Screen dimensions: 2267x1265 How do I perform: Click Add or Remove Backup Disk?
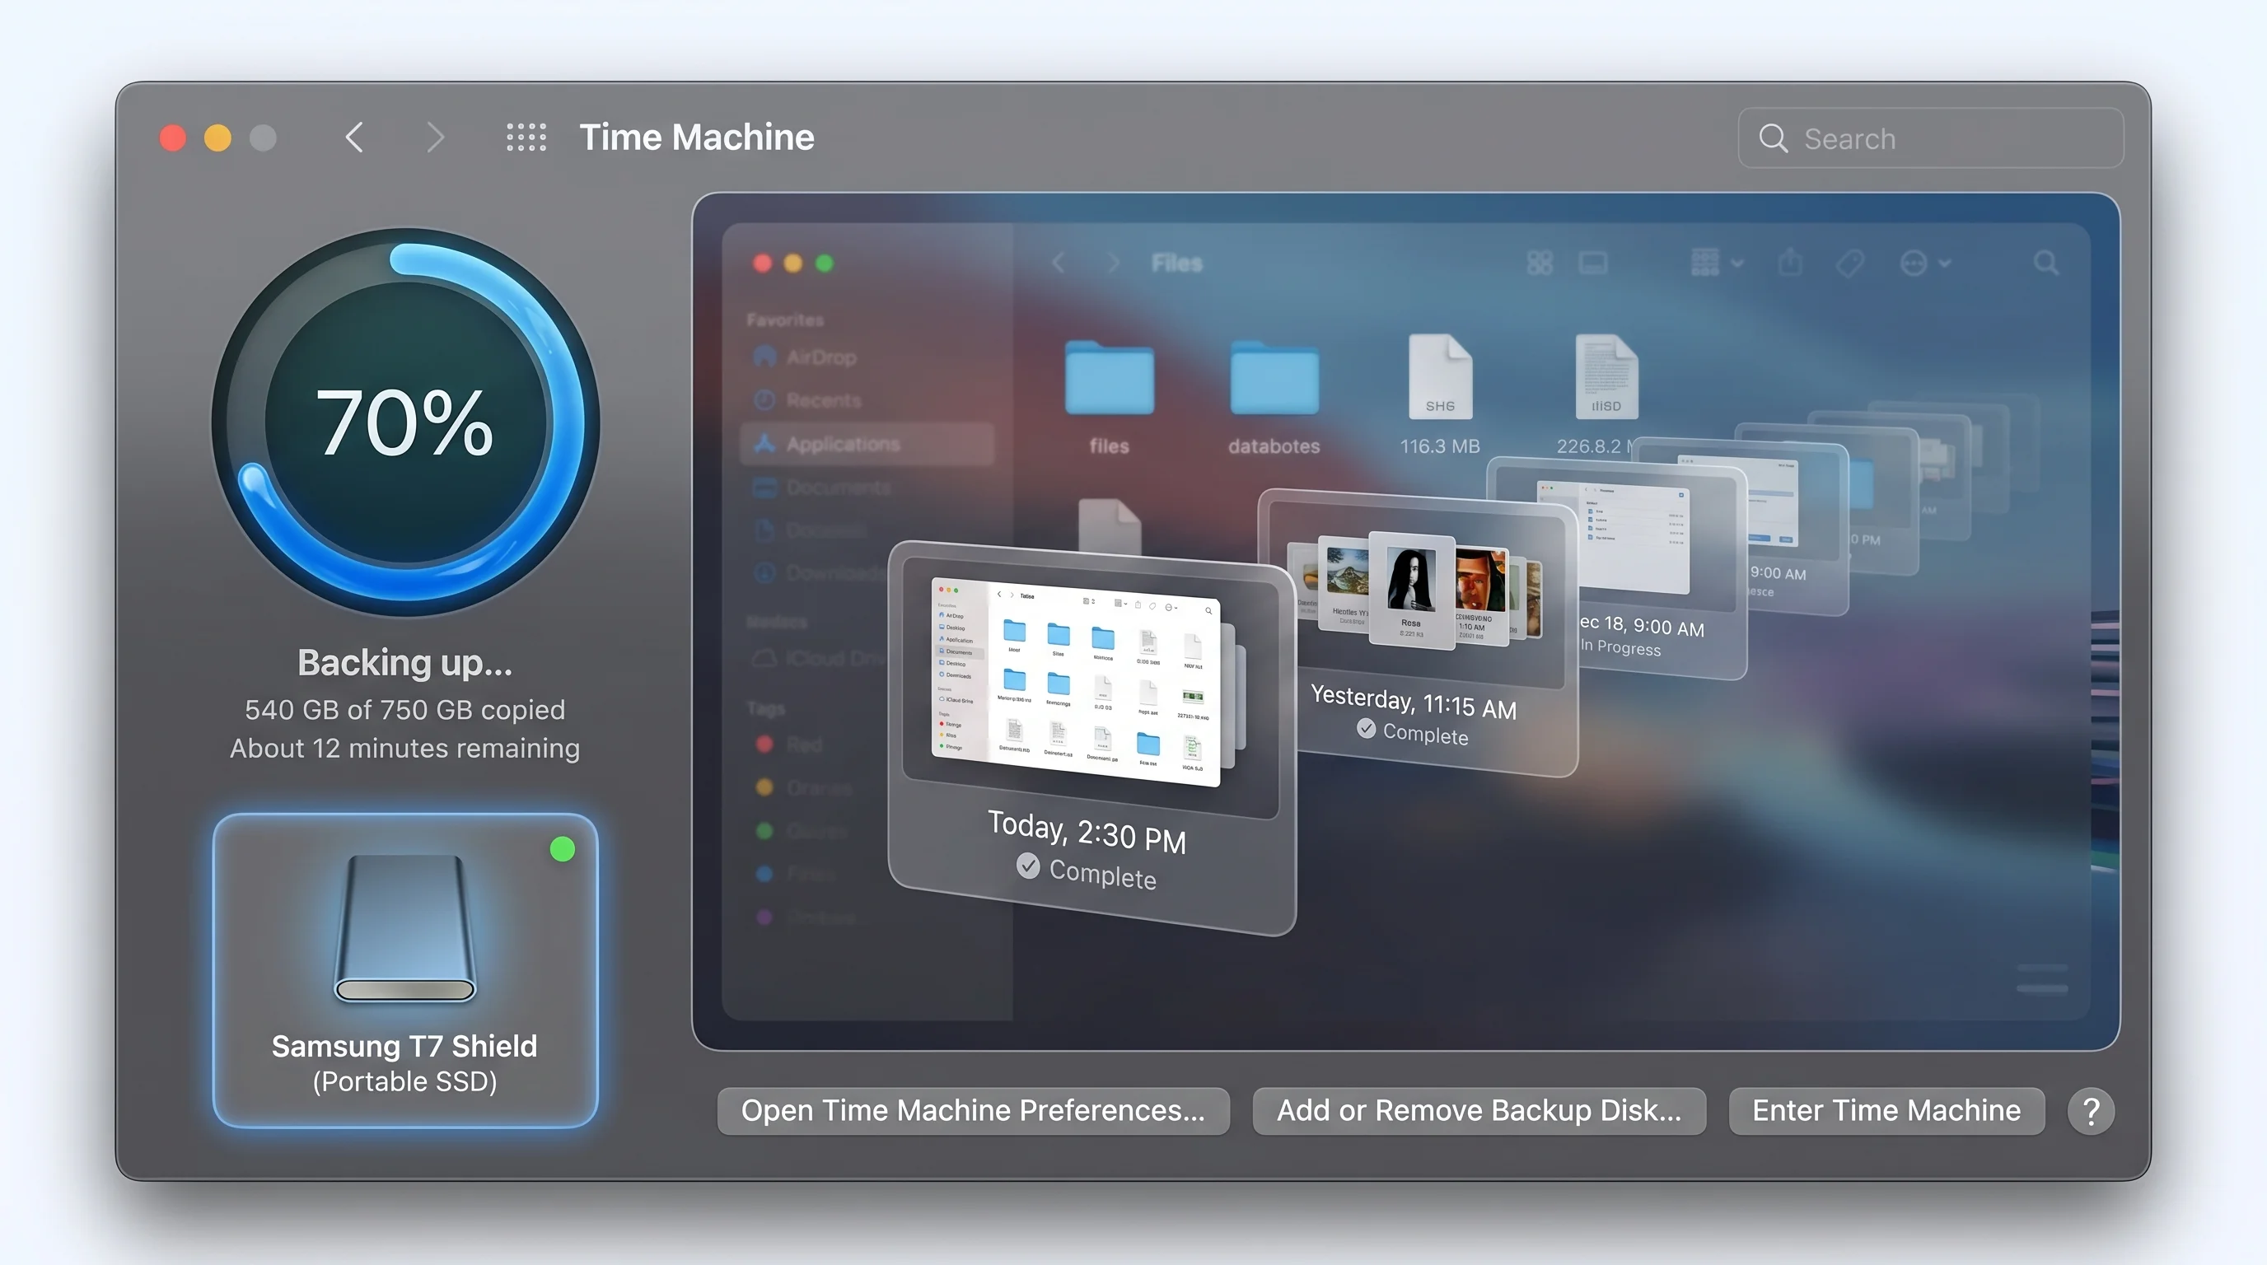(x=1479, y=1111)
